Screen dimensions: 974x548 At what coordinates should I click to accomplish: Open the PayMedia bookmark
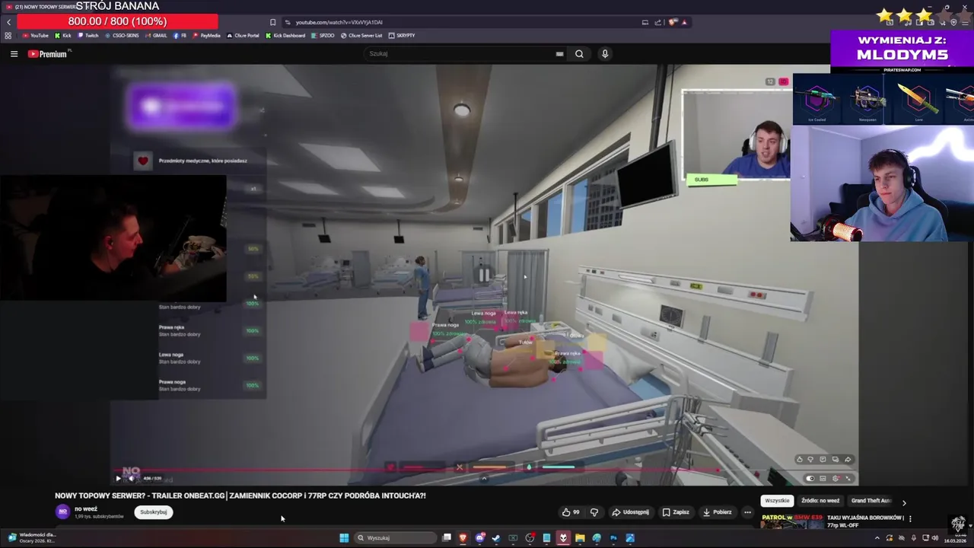coord(206,36)
